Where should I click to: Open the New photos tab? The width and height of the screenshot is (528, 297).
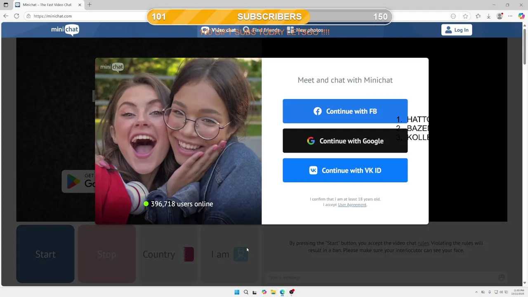pos(305,30)
